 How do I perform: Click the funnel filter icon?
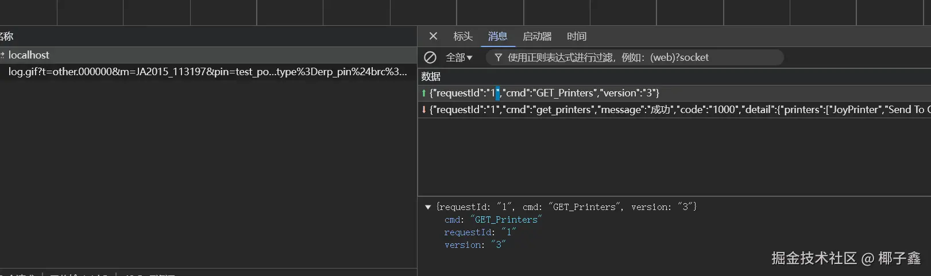pos(498,57)
